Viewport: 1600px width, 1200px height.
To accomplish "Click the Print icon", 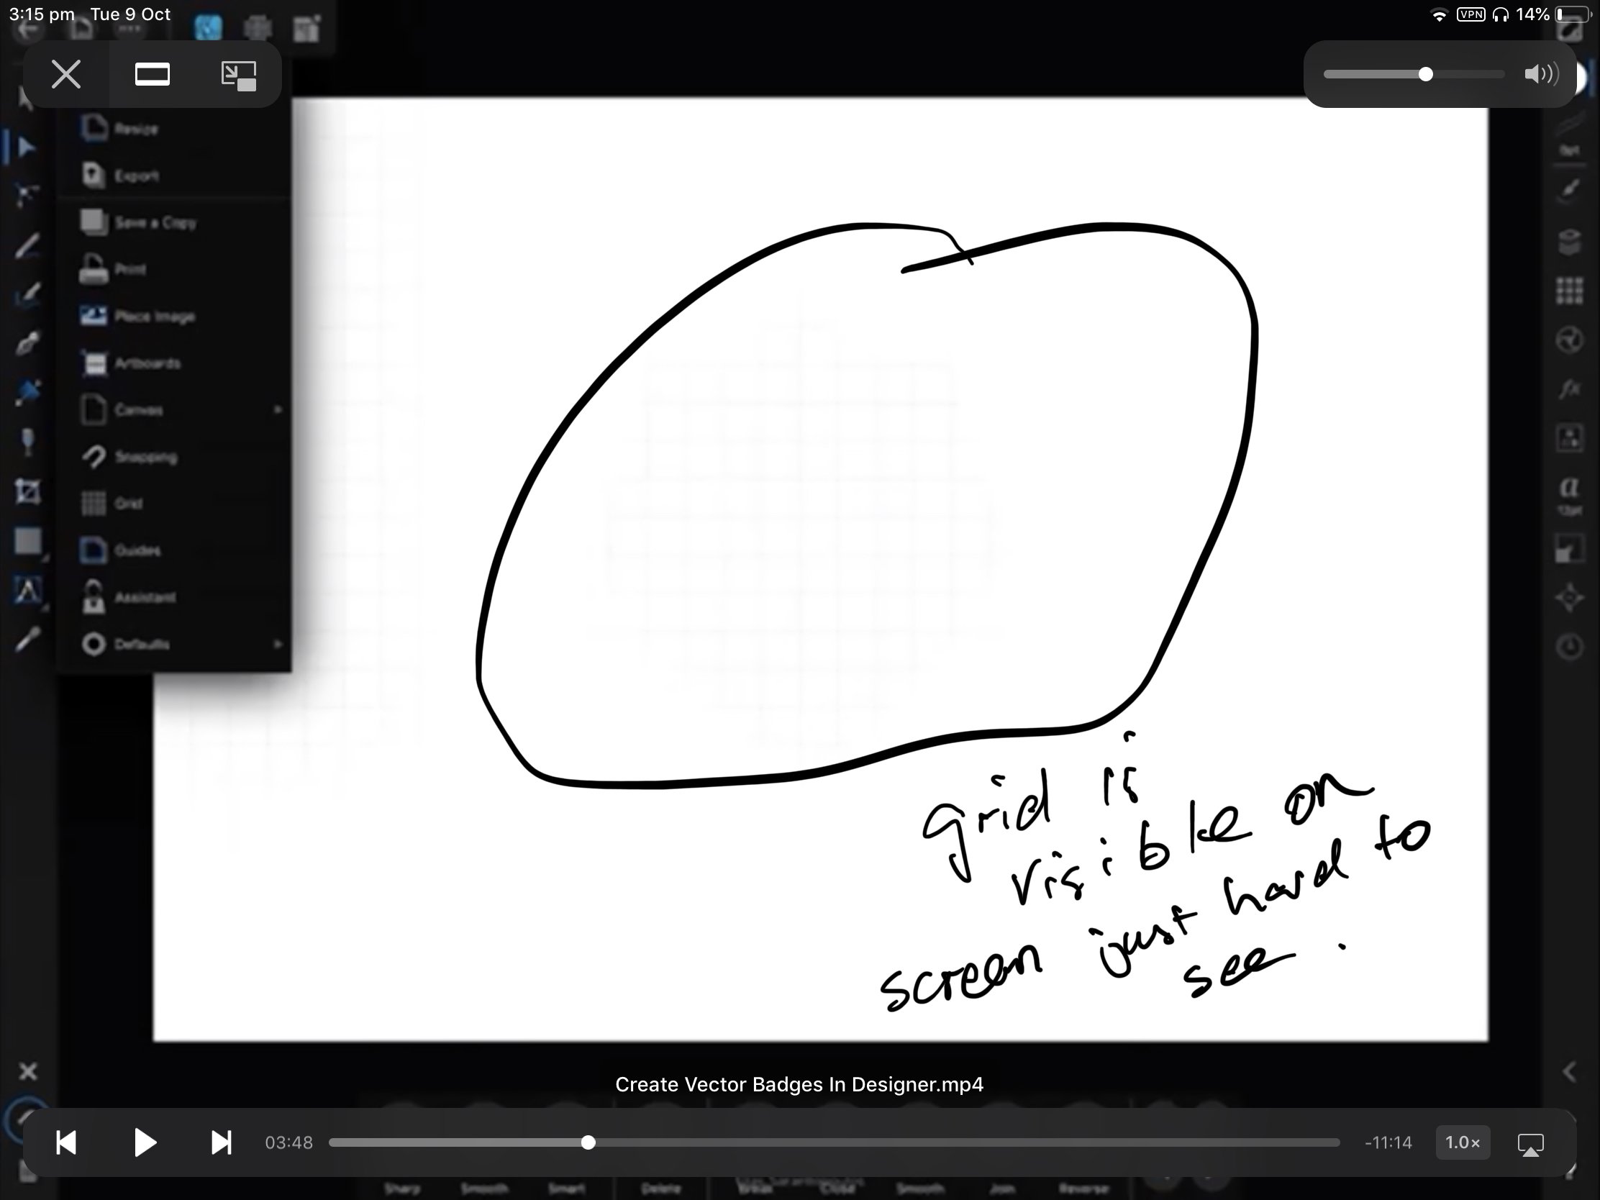I will click(x=94, y=270).
